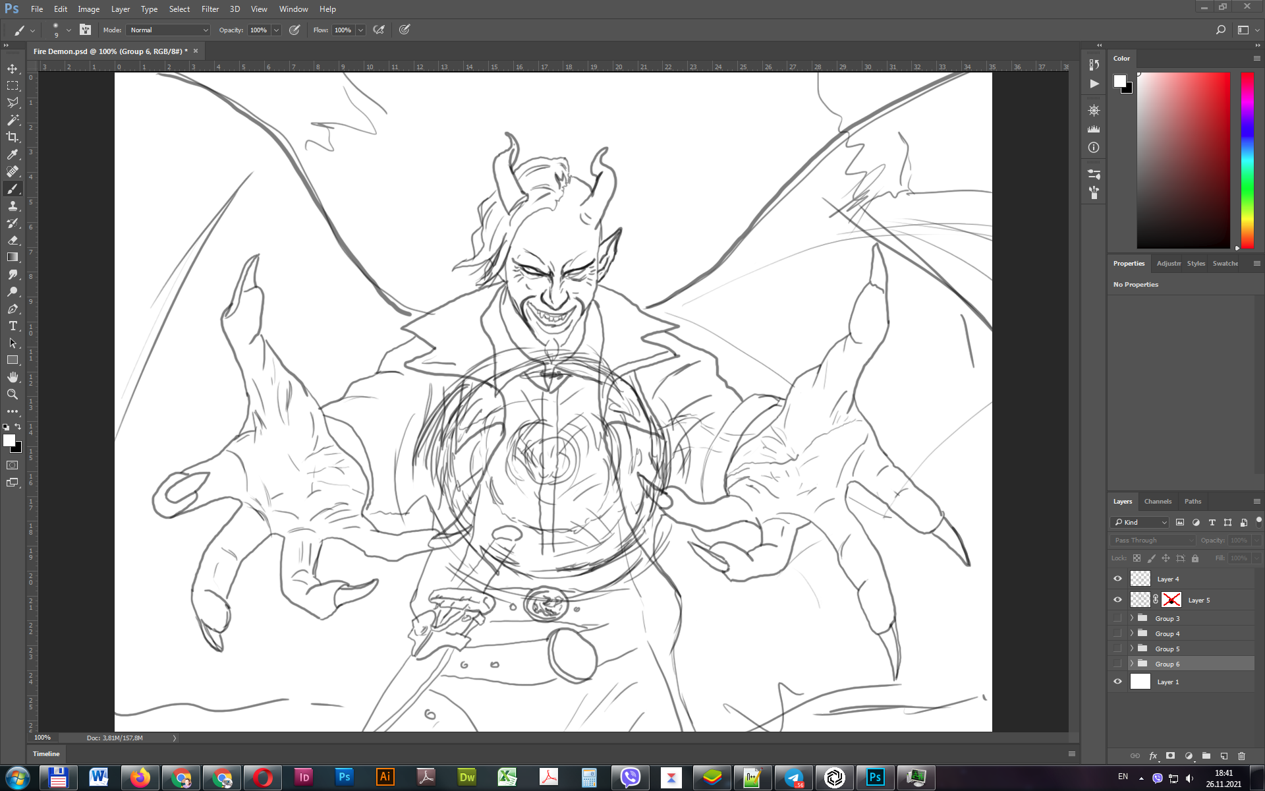Click the document zoom percentage field
The image size is (1265, 791).
pyautogui.click(x=42, y=738)
